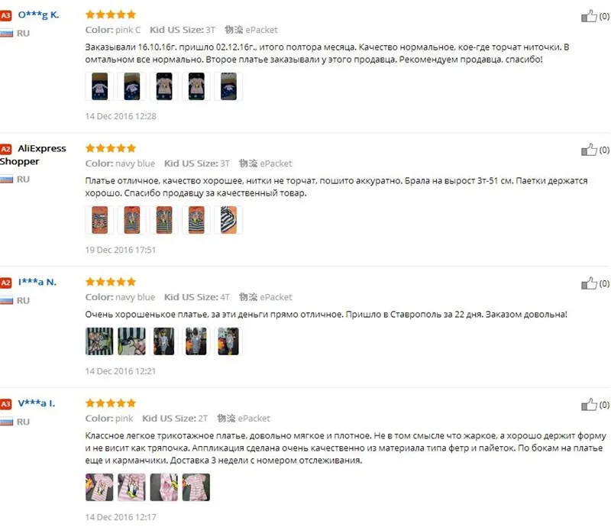Open last photo in V***a I.'s review
The width and height of the screenshot is (611, 527).
pyautogui.click(x=196, y=487)
